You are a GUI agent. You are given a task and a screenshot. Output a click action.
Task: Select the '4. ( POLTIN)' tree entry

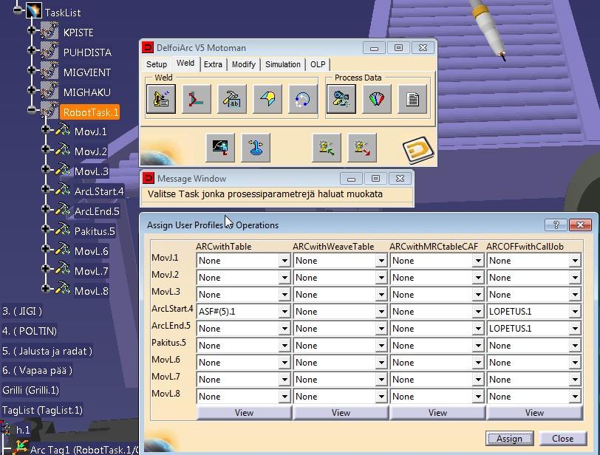click(x=30, y=331)
